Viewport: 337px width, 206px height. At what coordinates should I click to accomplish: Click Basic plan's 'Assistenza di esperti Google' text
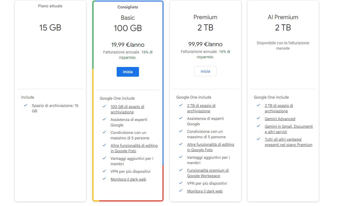click(x=129, y=122)
